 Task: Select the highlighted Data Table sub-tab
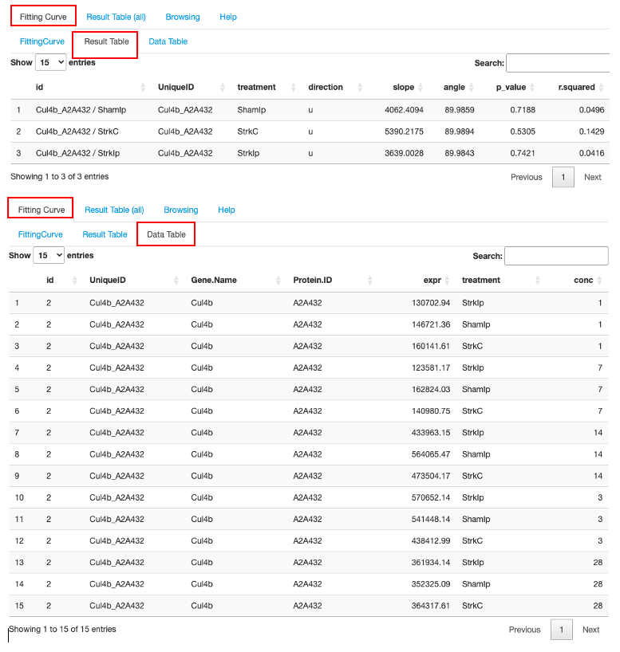coord(166,234)
